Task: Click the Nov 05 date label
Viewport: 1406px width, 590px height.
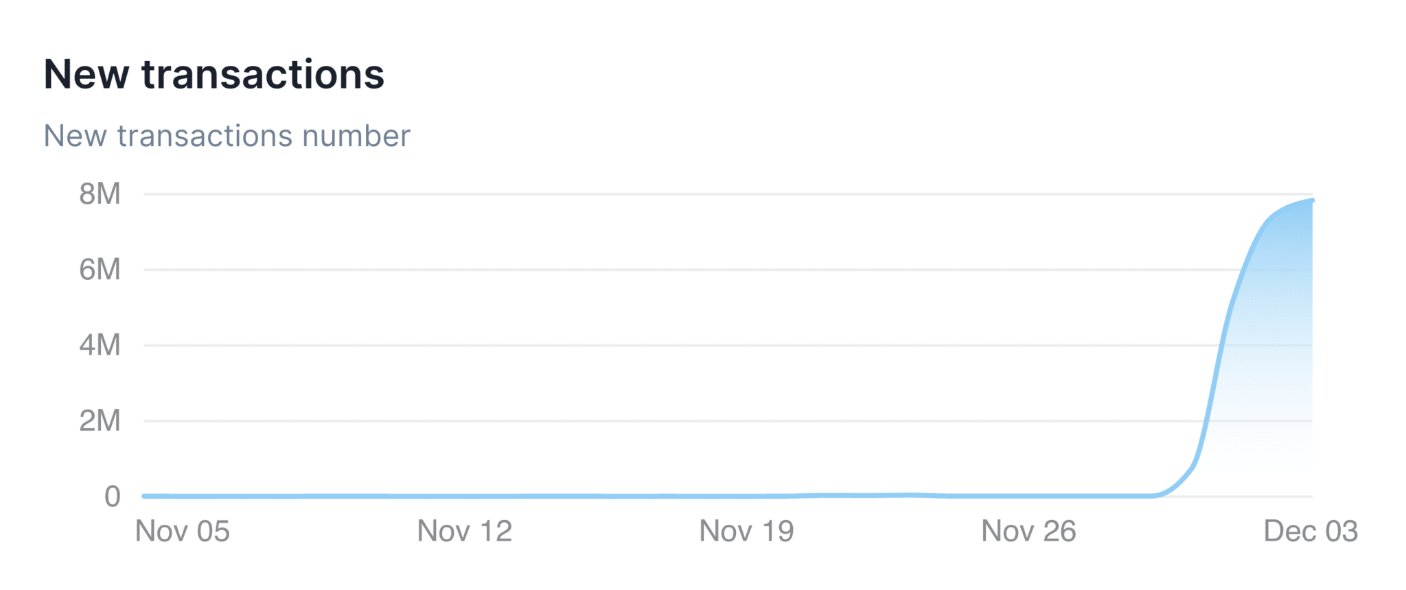Action: pos(183,532)
